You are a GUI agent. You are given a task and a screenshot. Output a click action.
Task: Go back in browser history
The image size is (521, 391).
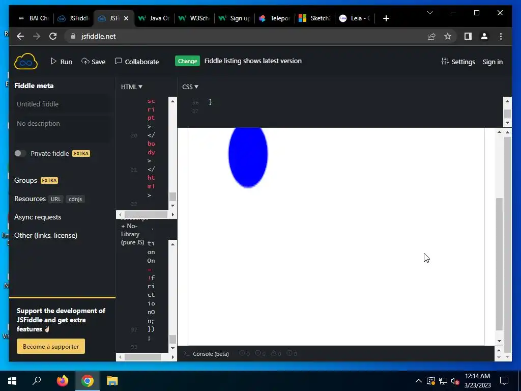coord(20,36)
